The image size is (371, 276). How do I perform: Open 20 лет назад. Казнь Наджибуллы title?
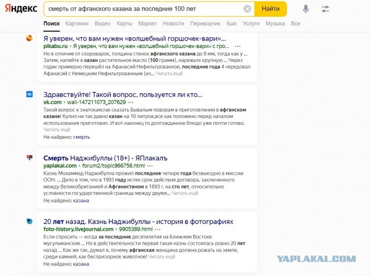138,222
